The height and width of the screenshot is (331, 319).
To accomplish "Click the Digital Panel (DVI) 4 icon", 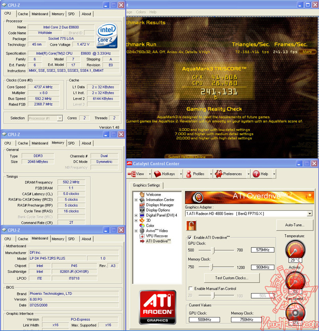I will (142, 215).
